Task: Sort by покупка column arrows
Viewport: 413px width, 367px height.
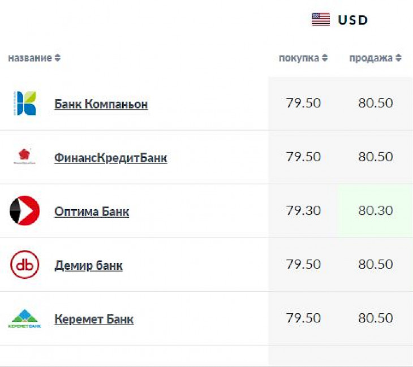Action: [325, 58]
